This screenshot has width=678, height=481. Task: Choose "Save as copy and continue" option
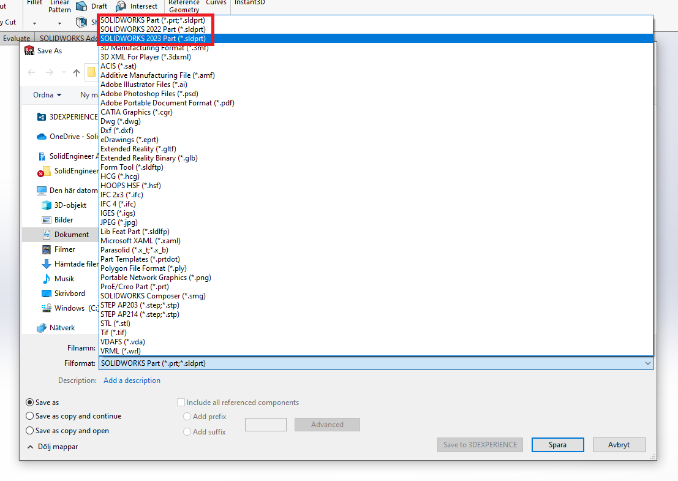pos(30,416)
